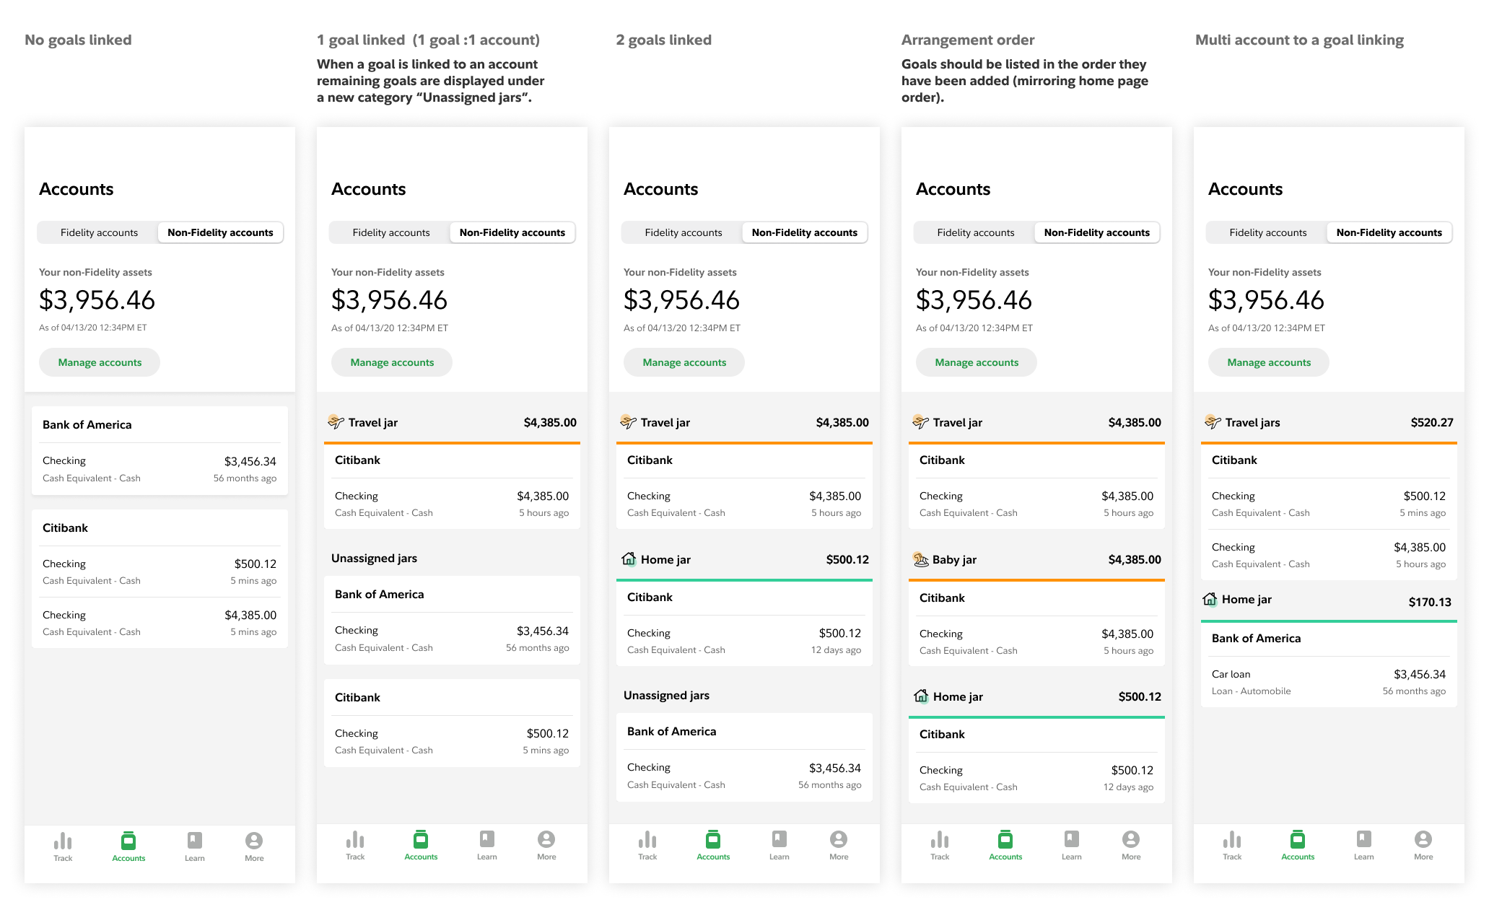
Task: Open Learn icon in 'Arrangement order' screen
Action: (1071, 839)
